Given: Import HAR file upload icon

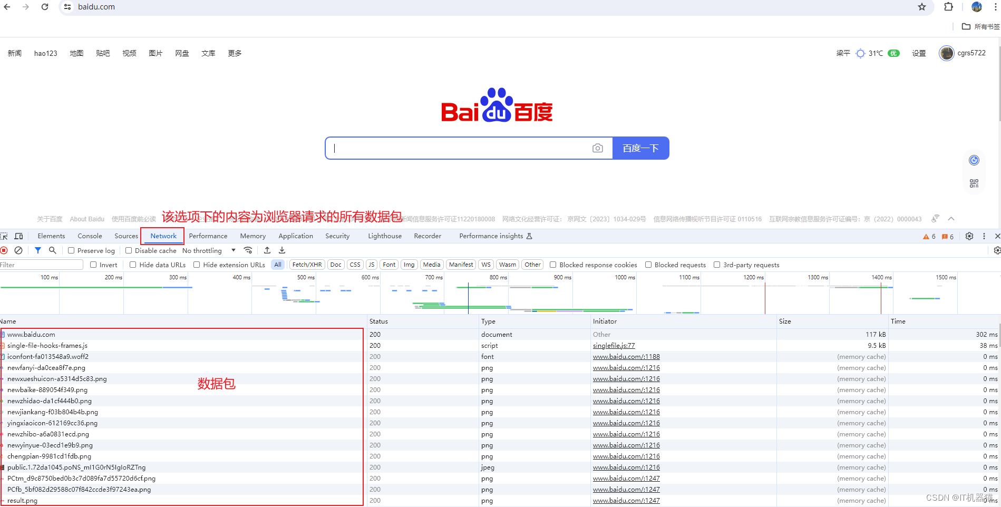Looking at the screenshot, I should 267,250.
